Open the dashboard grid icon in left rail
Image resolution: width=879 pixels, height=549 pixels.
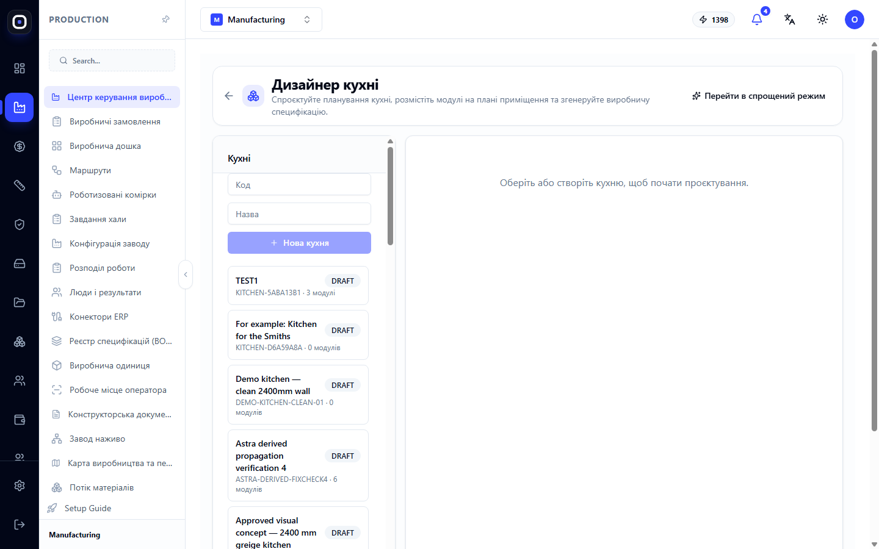20,68
